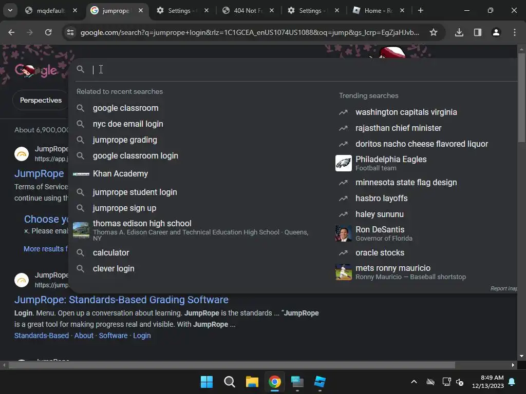
Task: Click the vertical page scrollbar thumb
Action: pos(521,97)
